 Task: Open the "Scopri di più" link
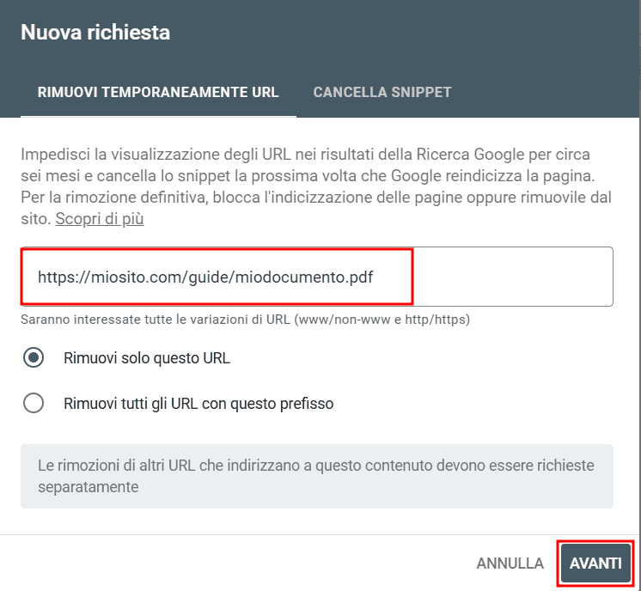point(100,219)
